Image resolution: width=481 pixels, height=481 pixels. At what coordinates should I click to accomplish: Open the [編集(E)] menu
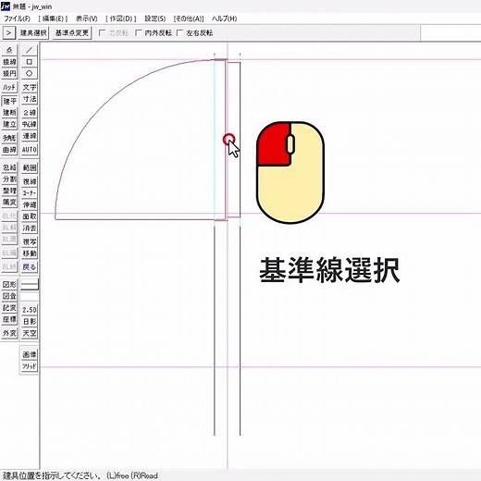point(53,18)
